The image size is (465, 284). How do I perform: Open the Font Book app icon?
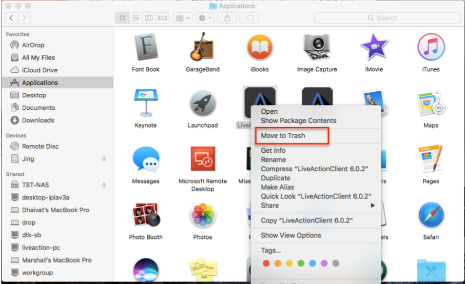[146, 47]
